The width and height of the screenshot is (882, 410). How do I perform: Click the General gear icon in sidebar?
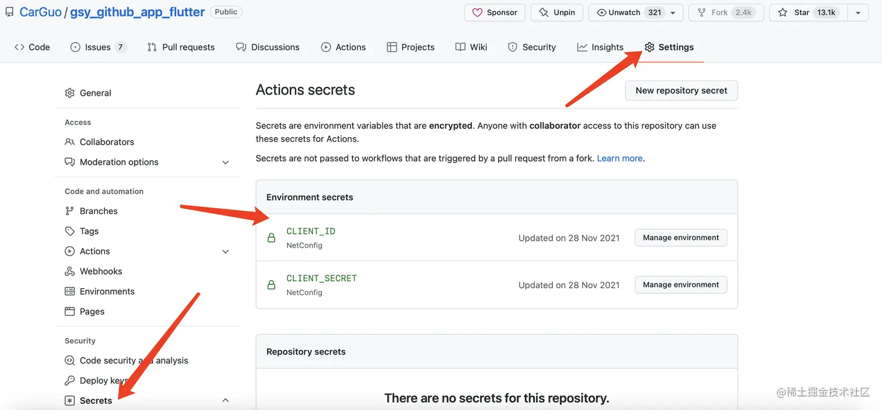(69, 93)
